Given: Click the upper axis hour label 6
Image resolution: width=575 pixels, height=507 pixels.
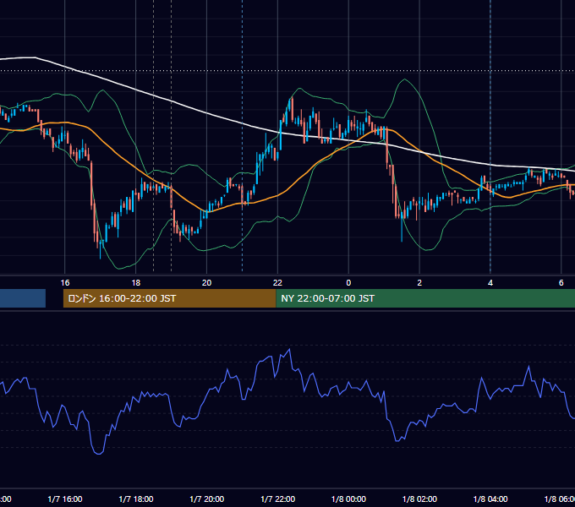Looking at the screenshot, I should [561, 282].
